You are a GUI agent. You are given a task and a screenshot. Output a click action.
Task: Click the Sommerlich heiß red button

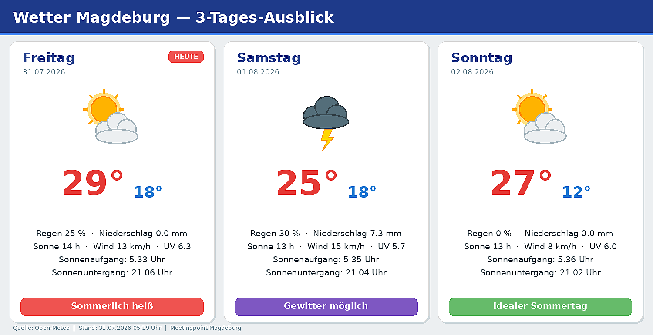pos(112,306)
